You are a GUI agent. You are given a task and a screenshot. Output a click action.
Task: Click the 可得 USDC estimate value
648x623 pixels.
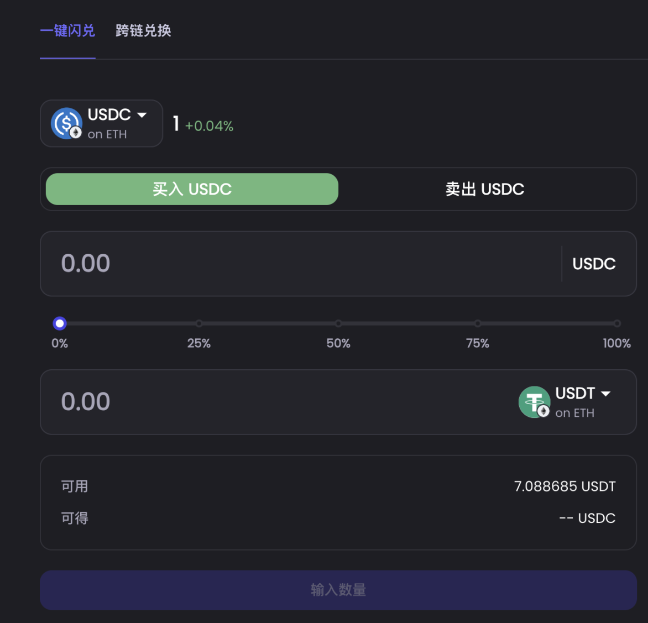pos(587,519)
